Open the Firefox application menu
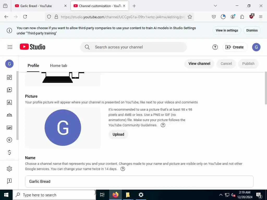This screenshot has height=200, width=267. click(x=261, y=17)
